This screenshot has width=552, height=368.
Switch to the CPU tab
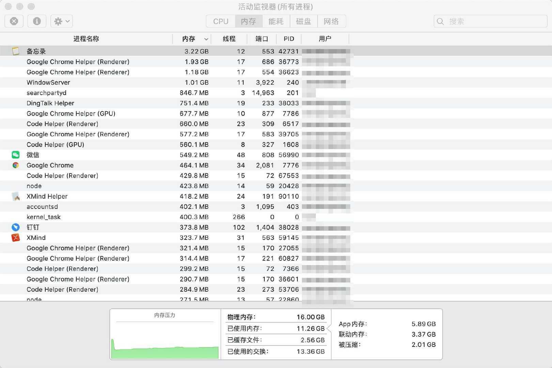(x=220, y=21)
